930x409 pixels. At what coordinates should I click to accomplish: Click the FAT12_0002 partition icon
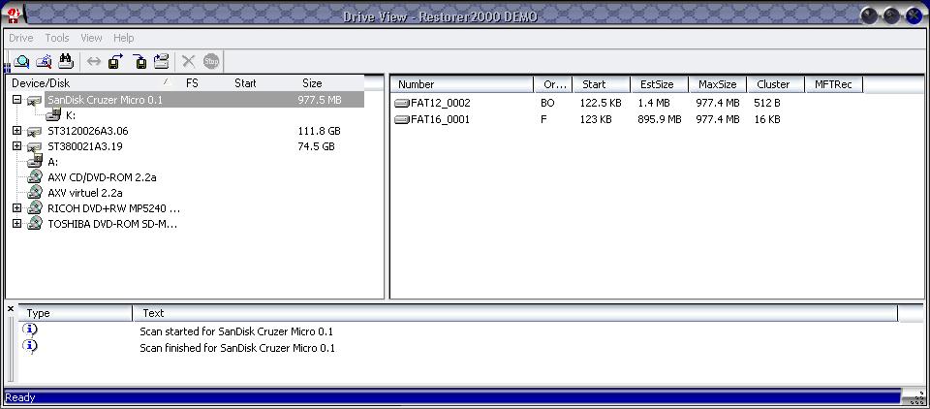[x=402, y=104]
